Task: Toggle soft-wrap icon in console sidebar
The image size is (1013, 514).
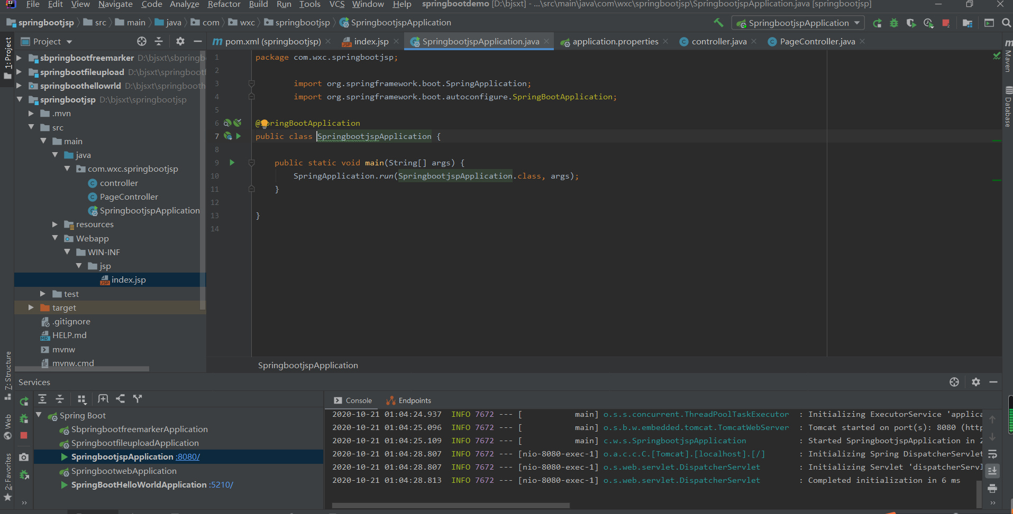Action: tap(992, 454)
